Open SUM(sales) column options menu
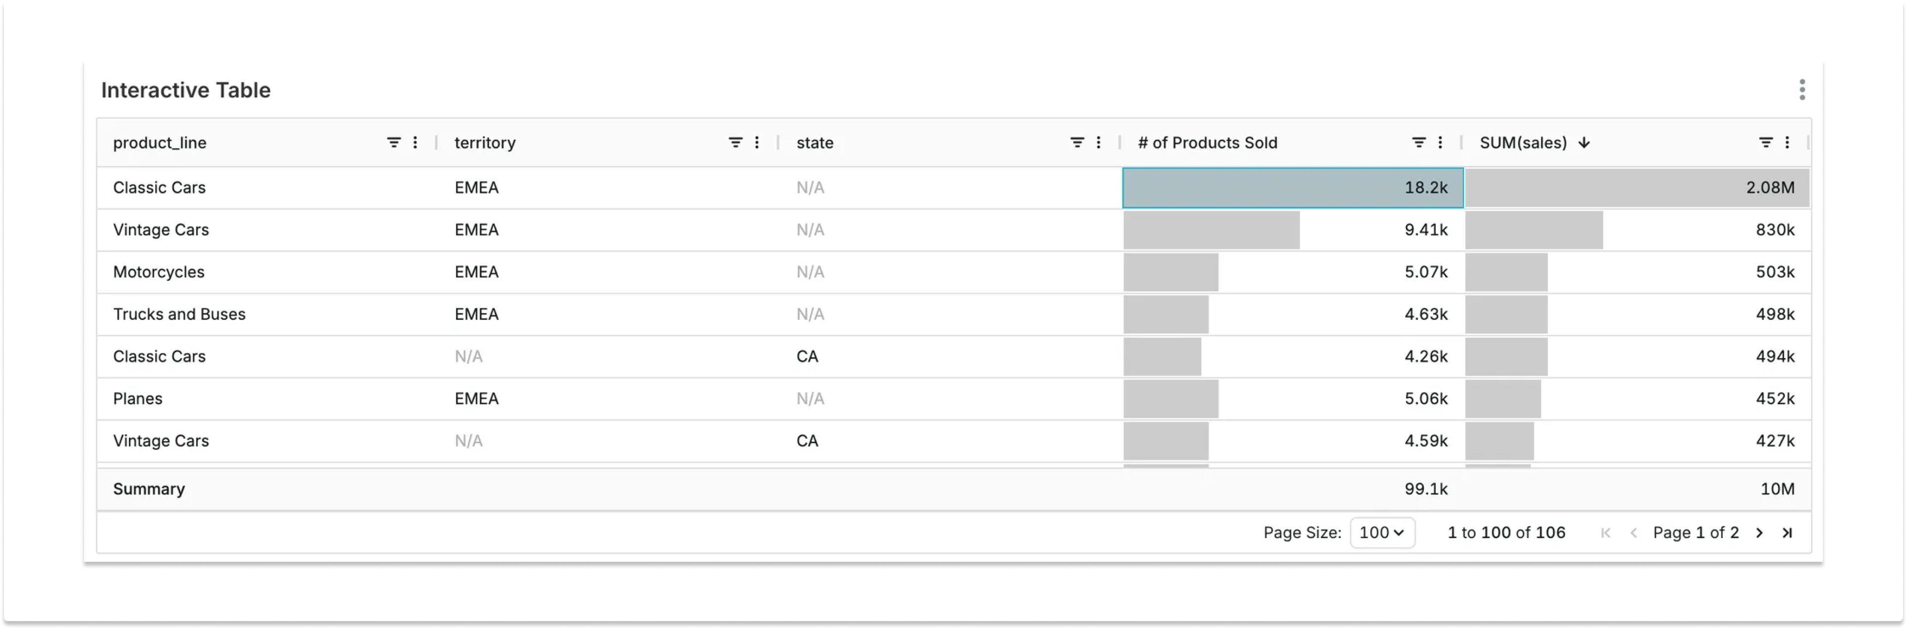This screenshot has height=629, width=1907. click(1787, 142)
